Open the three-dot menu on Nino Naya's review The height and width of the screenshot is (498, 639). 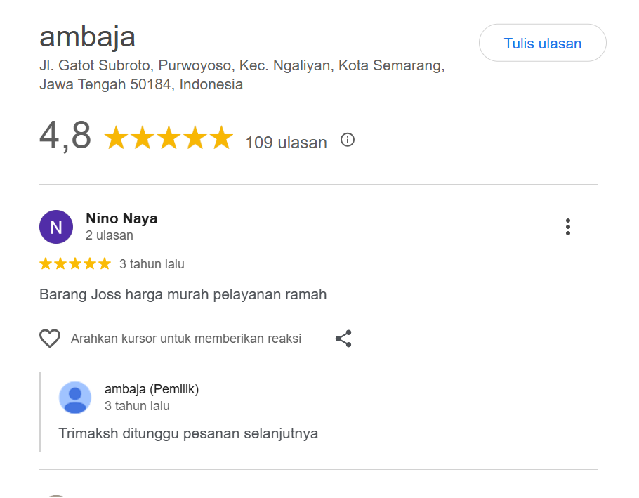point(567,227)
